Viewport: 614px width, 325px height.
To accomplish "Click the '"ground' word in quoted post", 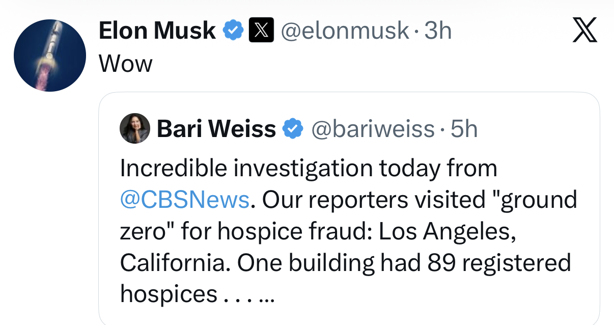I will point(539,200).
